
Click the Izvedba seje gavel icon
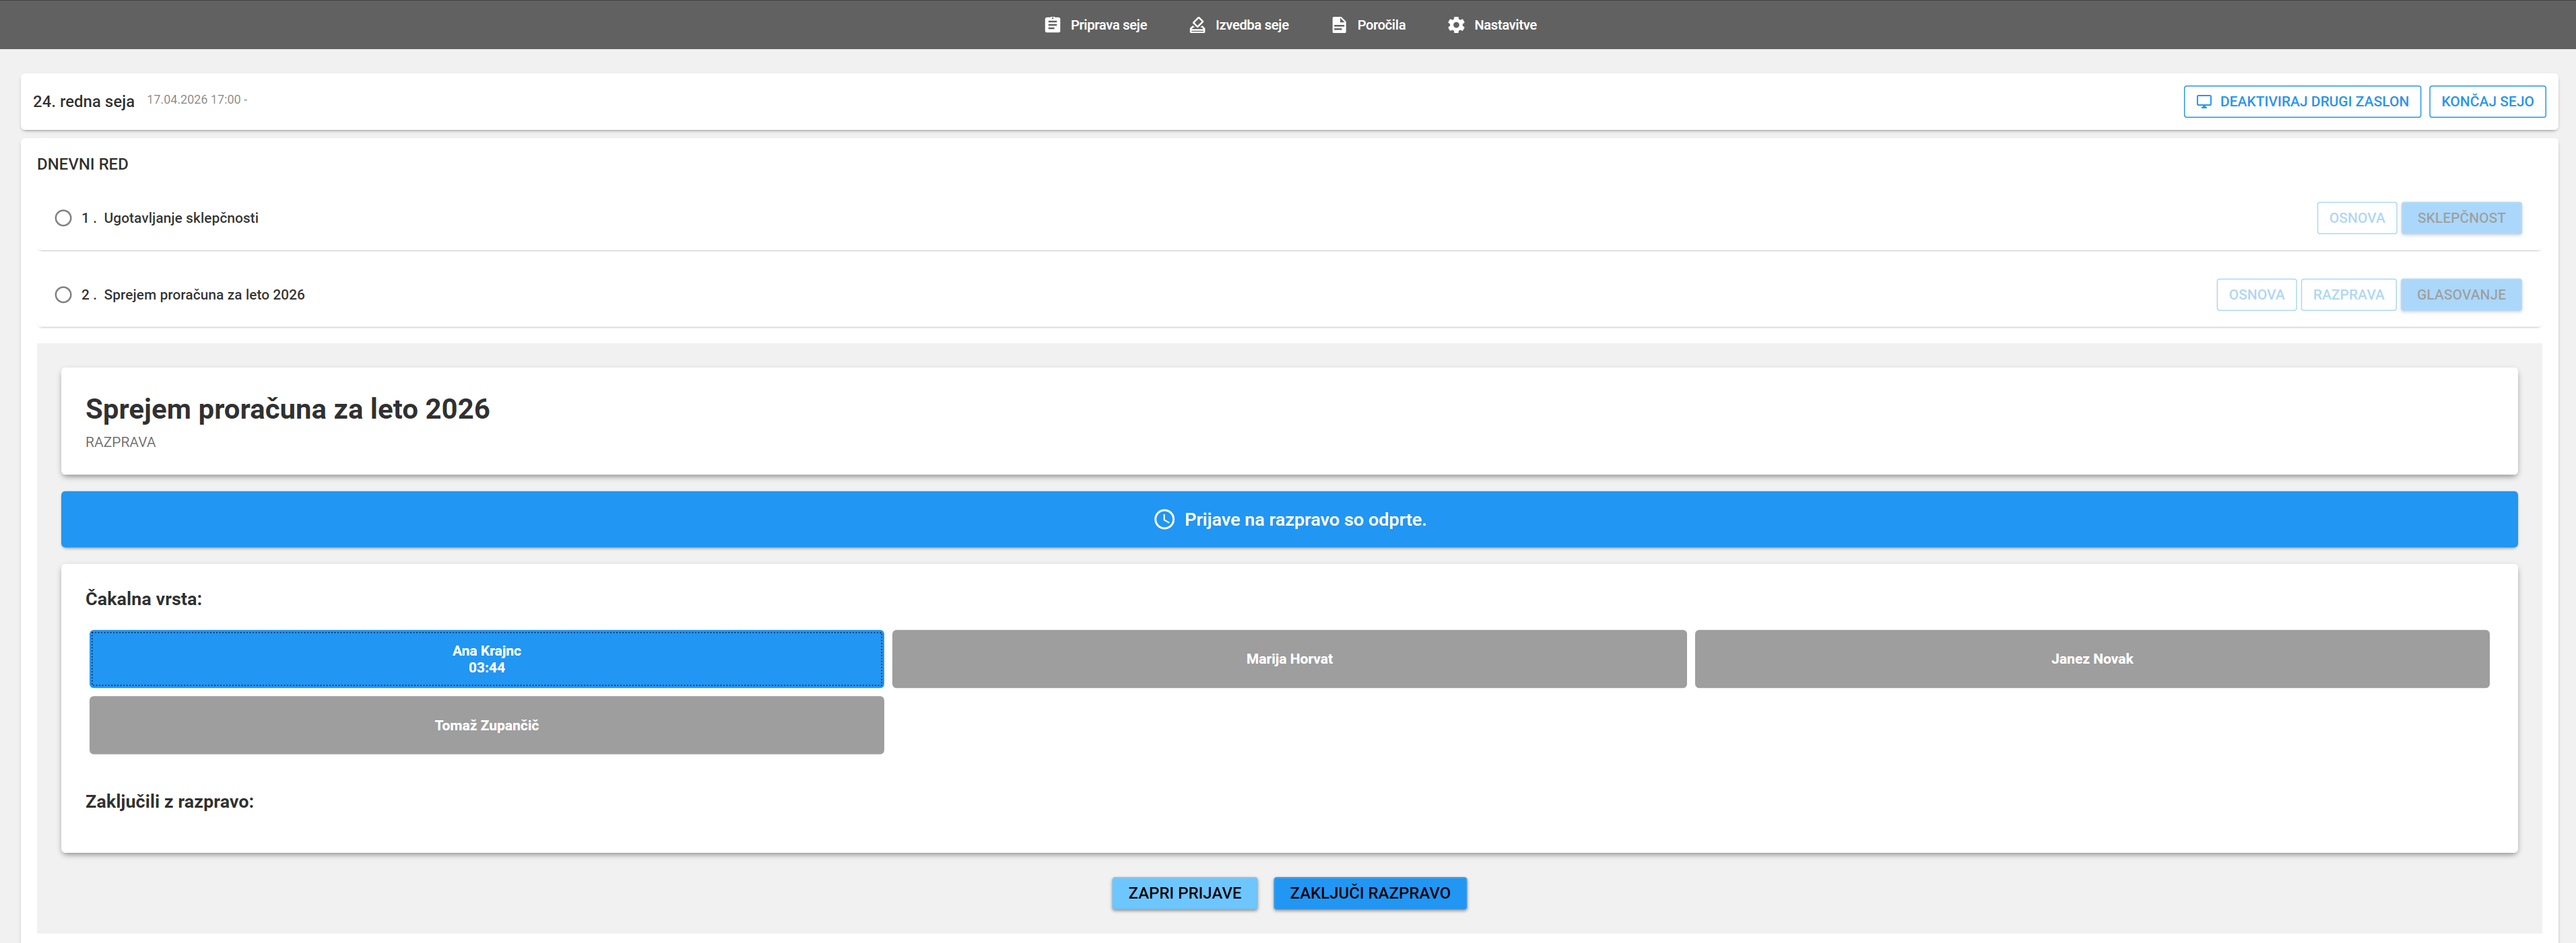[x=1197, y=25]
